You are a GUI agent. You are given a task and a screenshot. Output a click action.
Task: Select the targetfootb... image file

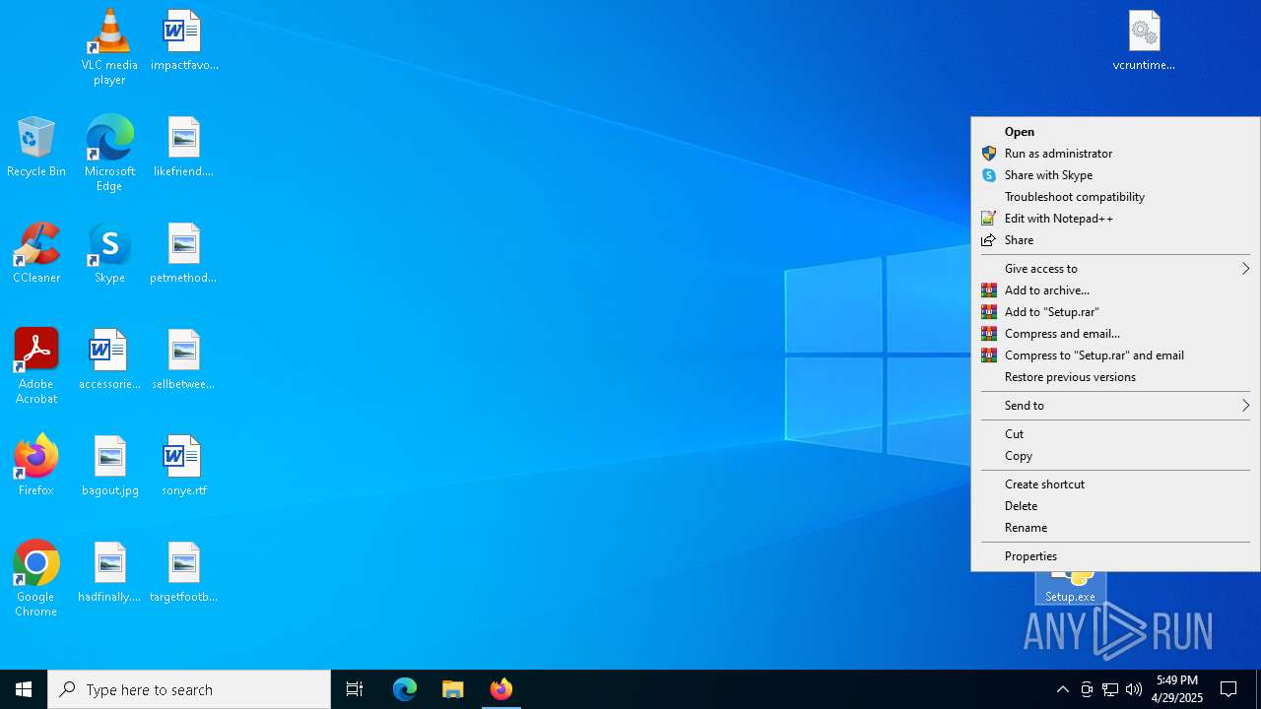click(x=184, y=572)
